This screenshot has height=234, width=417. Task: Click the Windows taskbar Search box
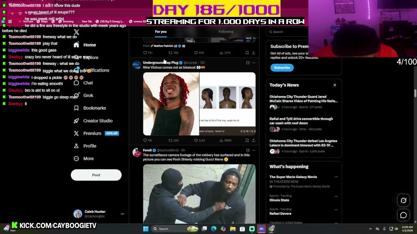click(x=175, y=229)
